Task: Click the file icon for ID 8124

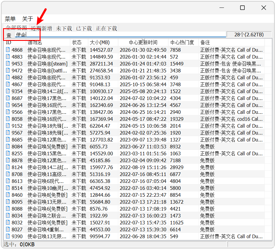Action: [8, 167]
